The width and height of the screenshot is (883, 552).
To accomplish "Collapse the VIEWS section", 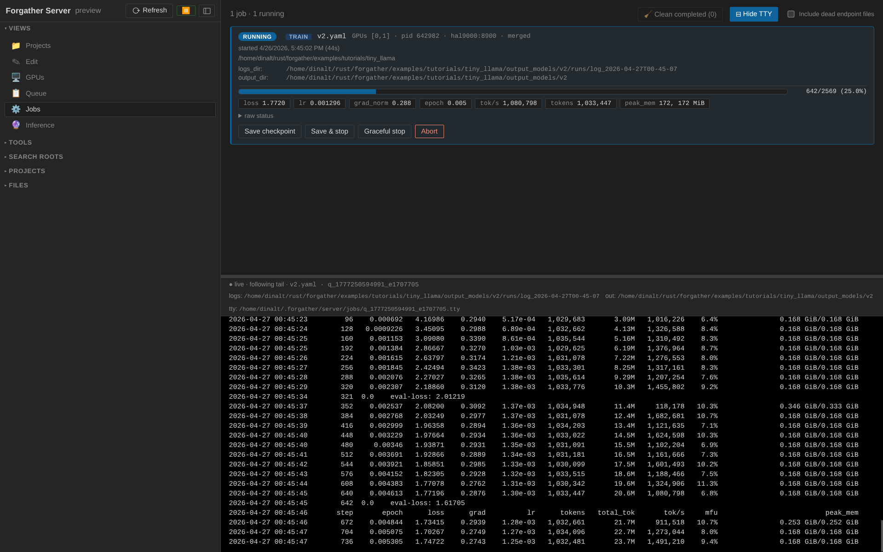I will click(x=17, y=28).
